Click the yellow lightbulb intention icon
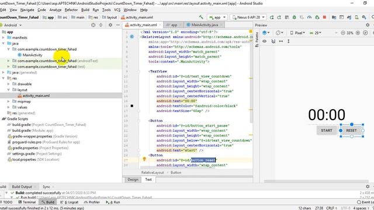 tap(144, 159)
